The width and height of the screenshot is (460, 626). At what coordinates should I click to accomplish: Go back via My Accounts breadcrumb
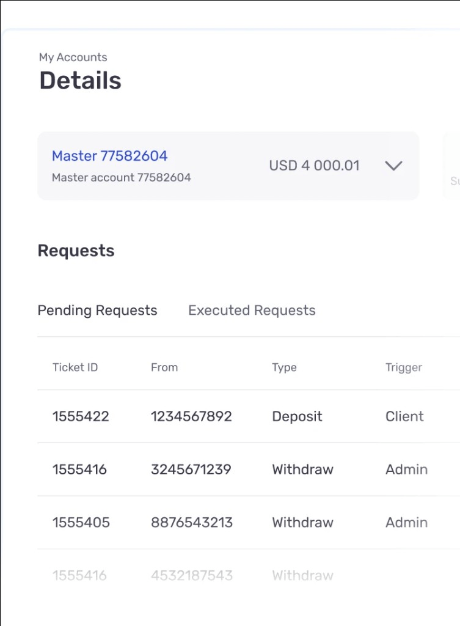coord(73,57)
